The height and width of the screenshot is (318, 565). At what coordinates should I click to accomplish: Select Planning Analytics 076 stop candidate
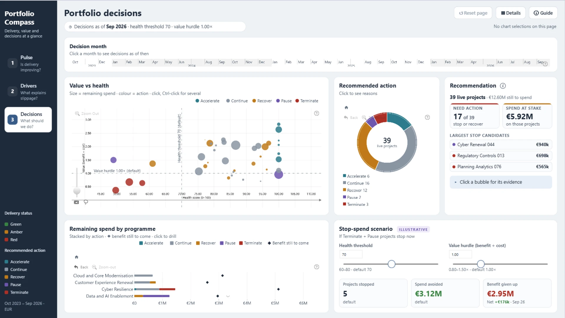501,167
